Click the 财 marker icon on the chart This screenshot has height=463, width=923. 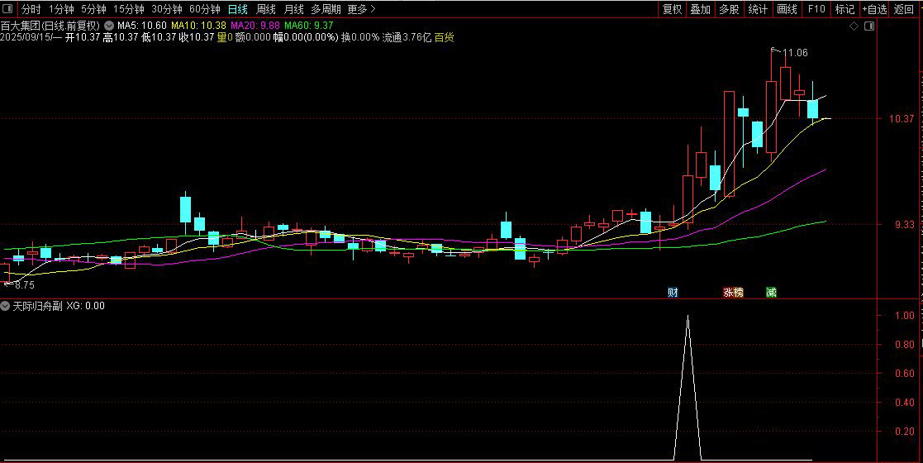coord(673,292)
